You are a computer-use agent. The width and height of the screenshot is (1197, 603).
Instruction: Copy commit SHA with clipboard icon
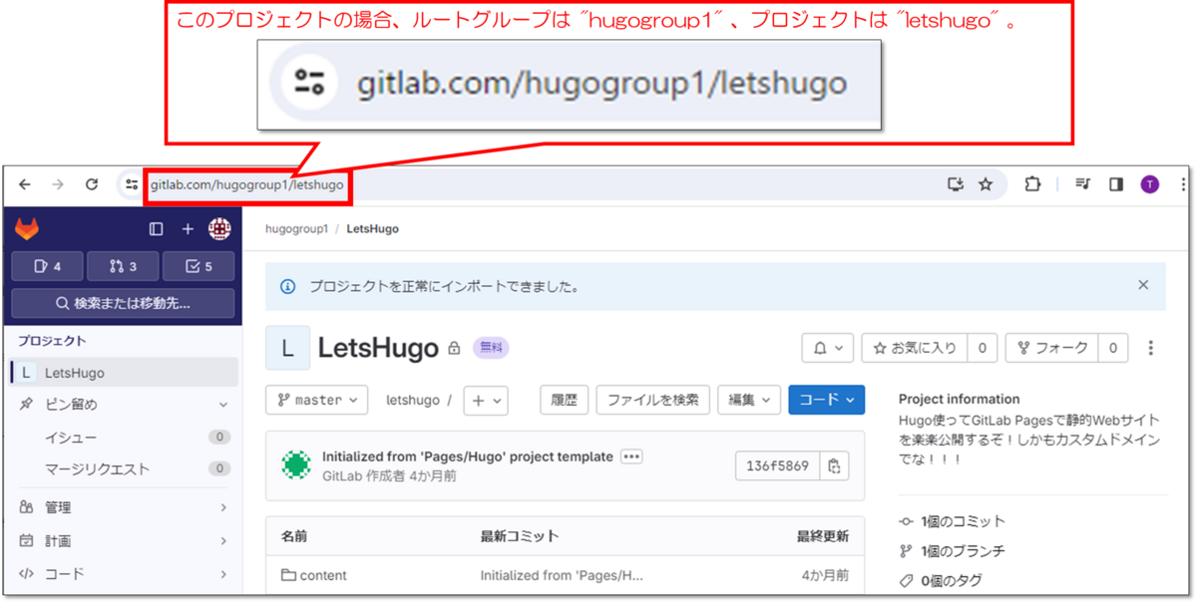click(x=835, y=465)
